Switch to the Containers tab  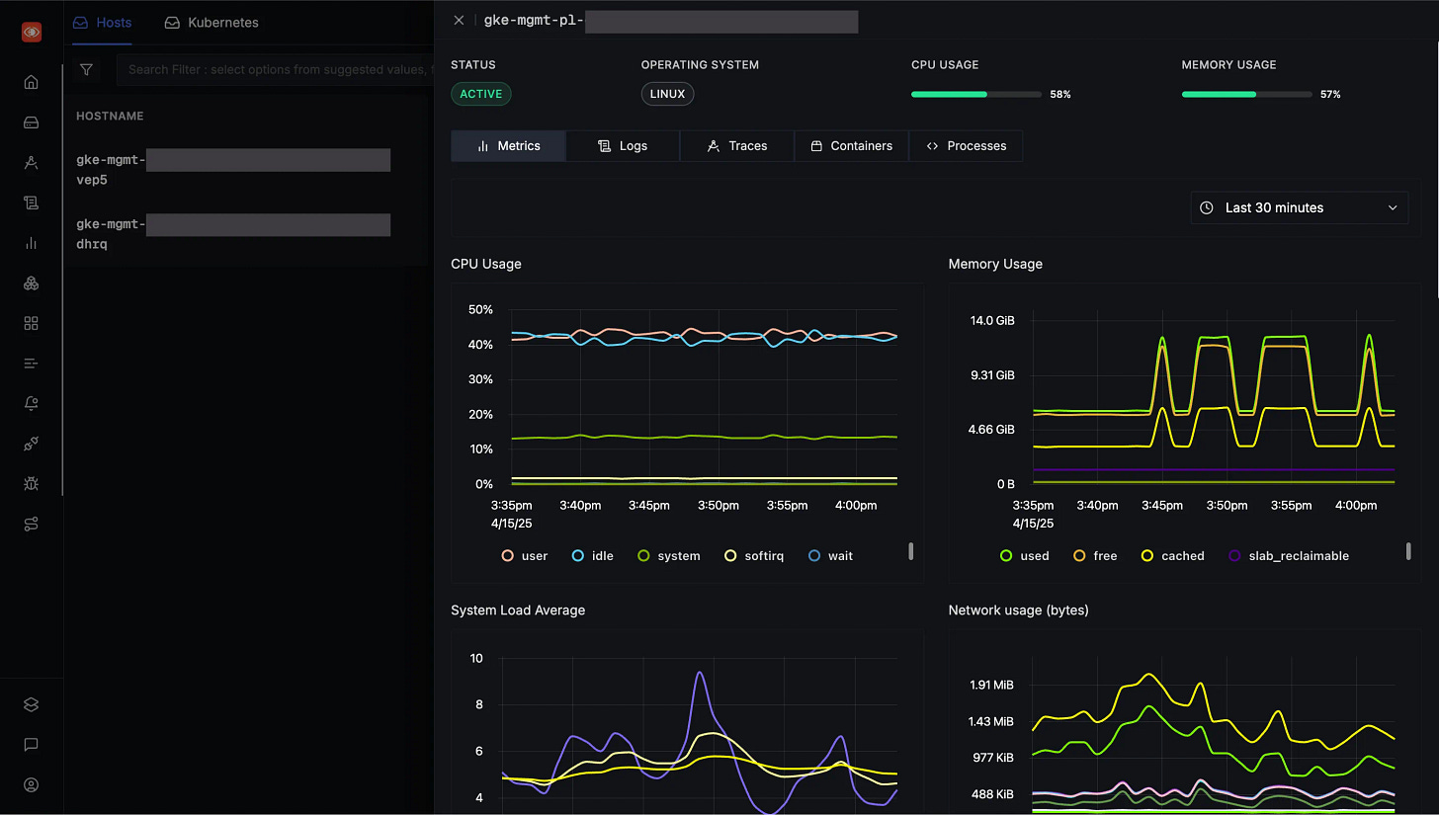tap(851, 145)
